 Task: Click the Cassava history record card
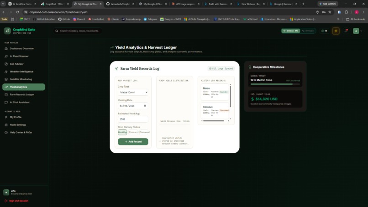[215, 111]
